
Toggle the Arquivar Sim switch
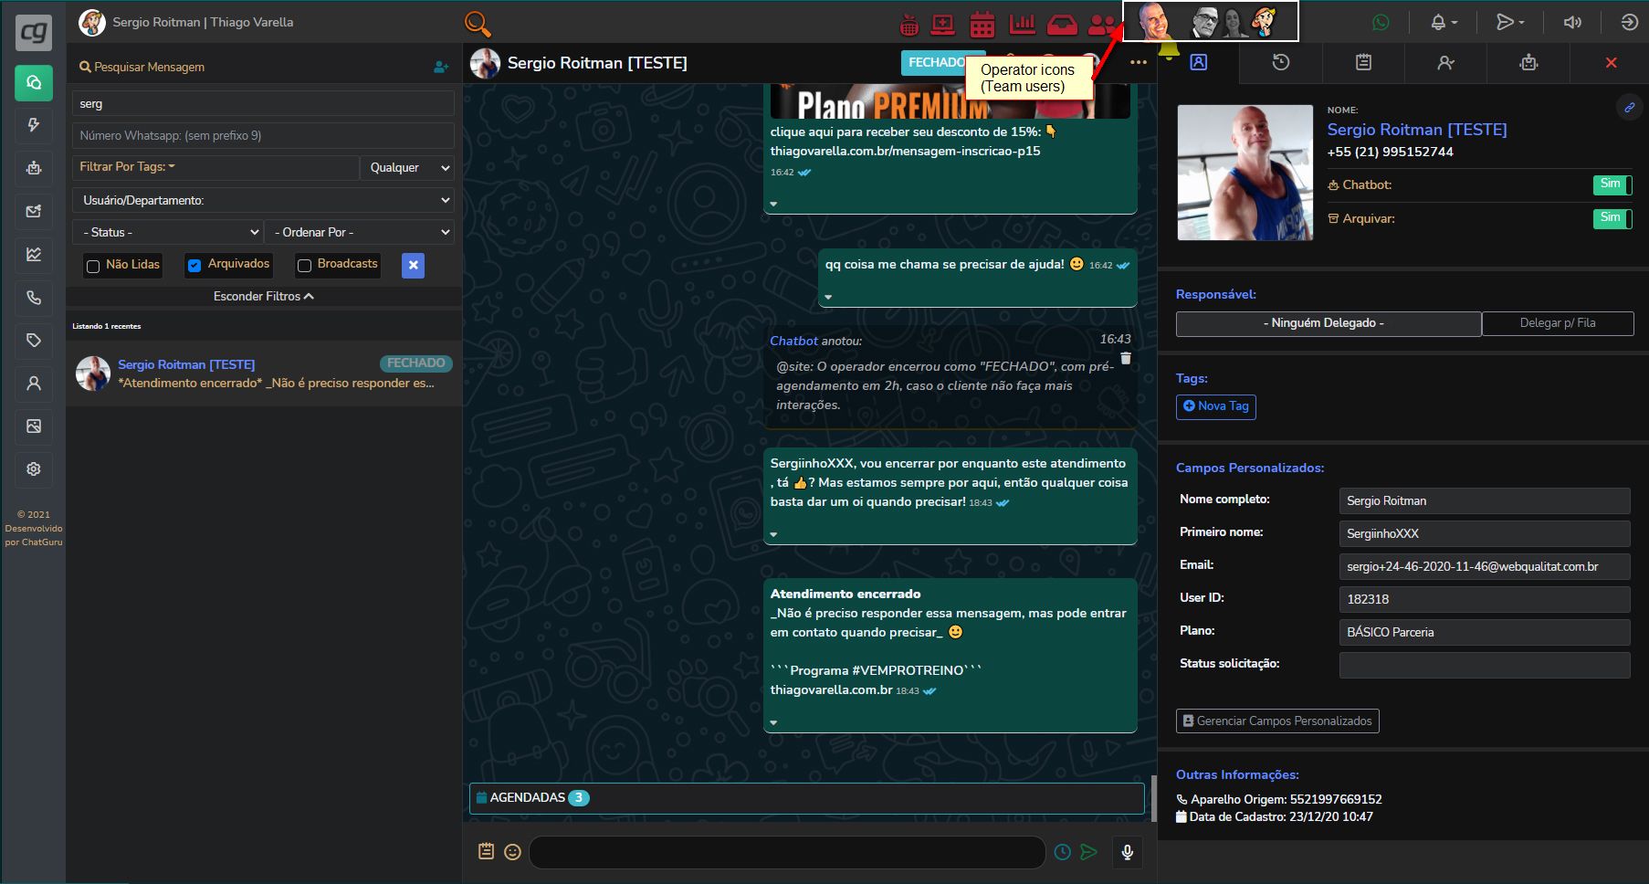point(1612,219)
